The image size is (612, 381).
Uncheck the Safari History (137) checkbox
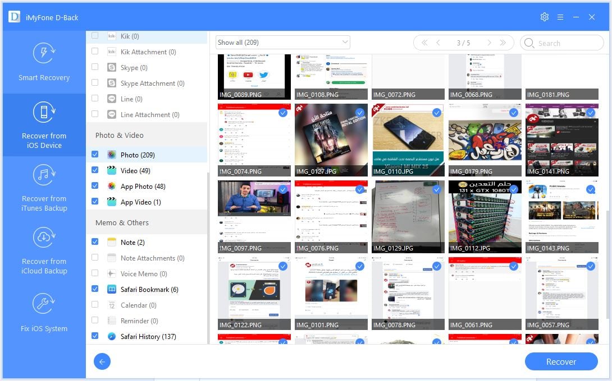(x=95, y=336)
